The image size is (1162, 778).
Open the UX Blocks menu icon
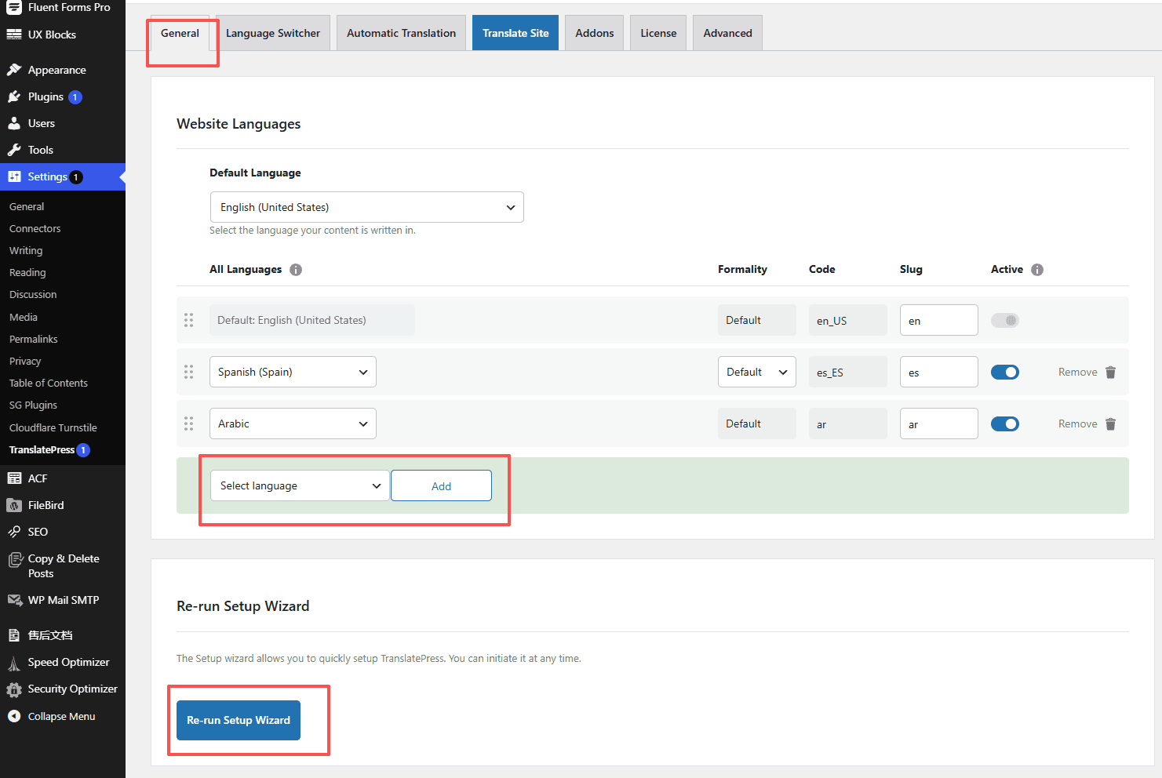[x=14, y=35]
